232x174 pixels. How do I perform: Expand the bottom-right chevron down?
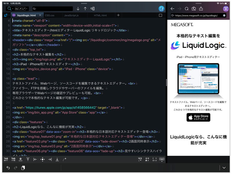click(224, 168)
